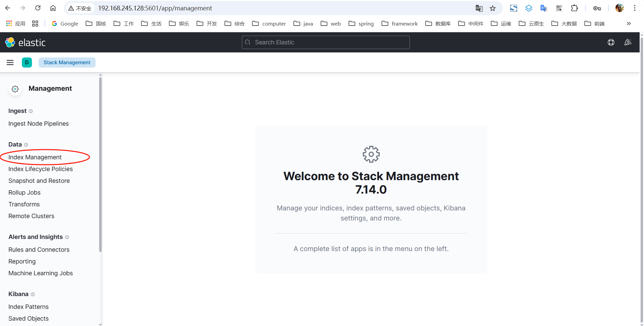Click the browser back arrow

(8, 8)
